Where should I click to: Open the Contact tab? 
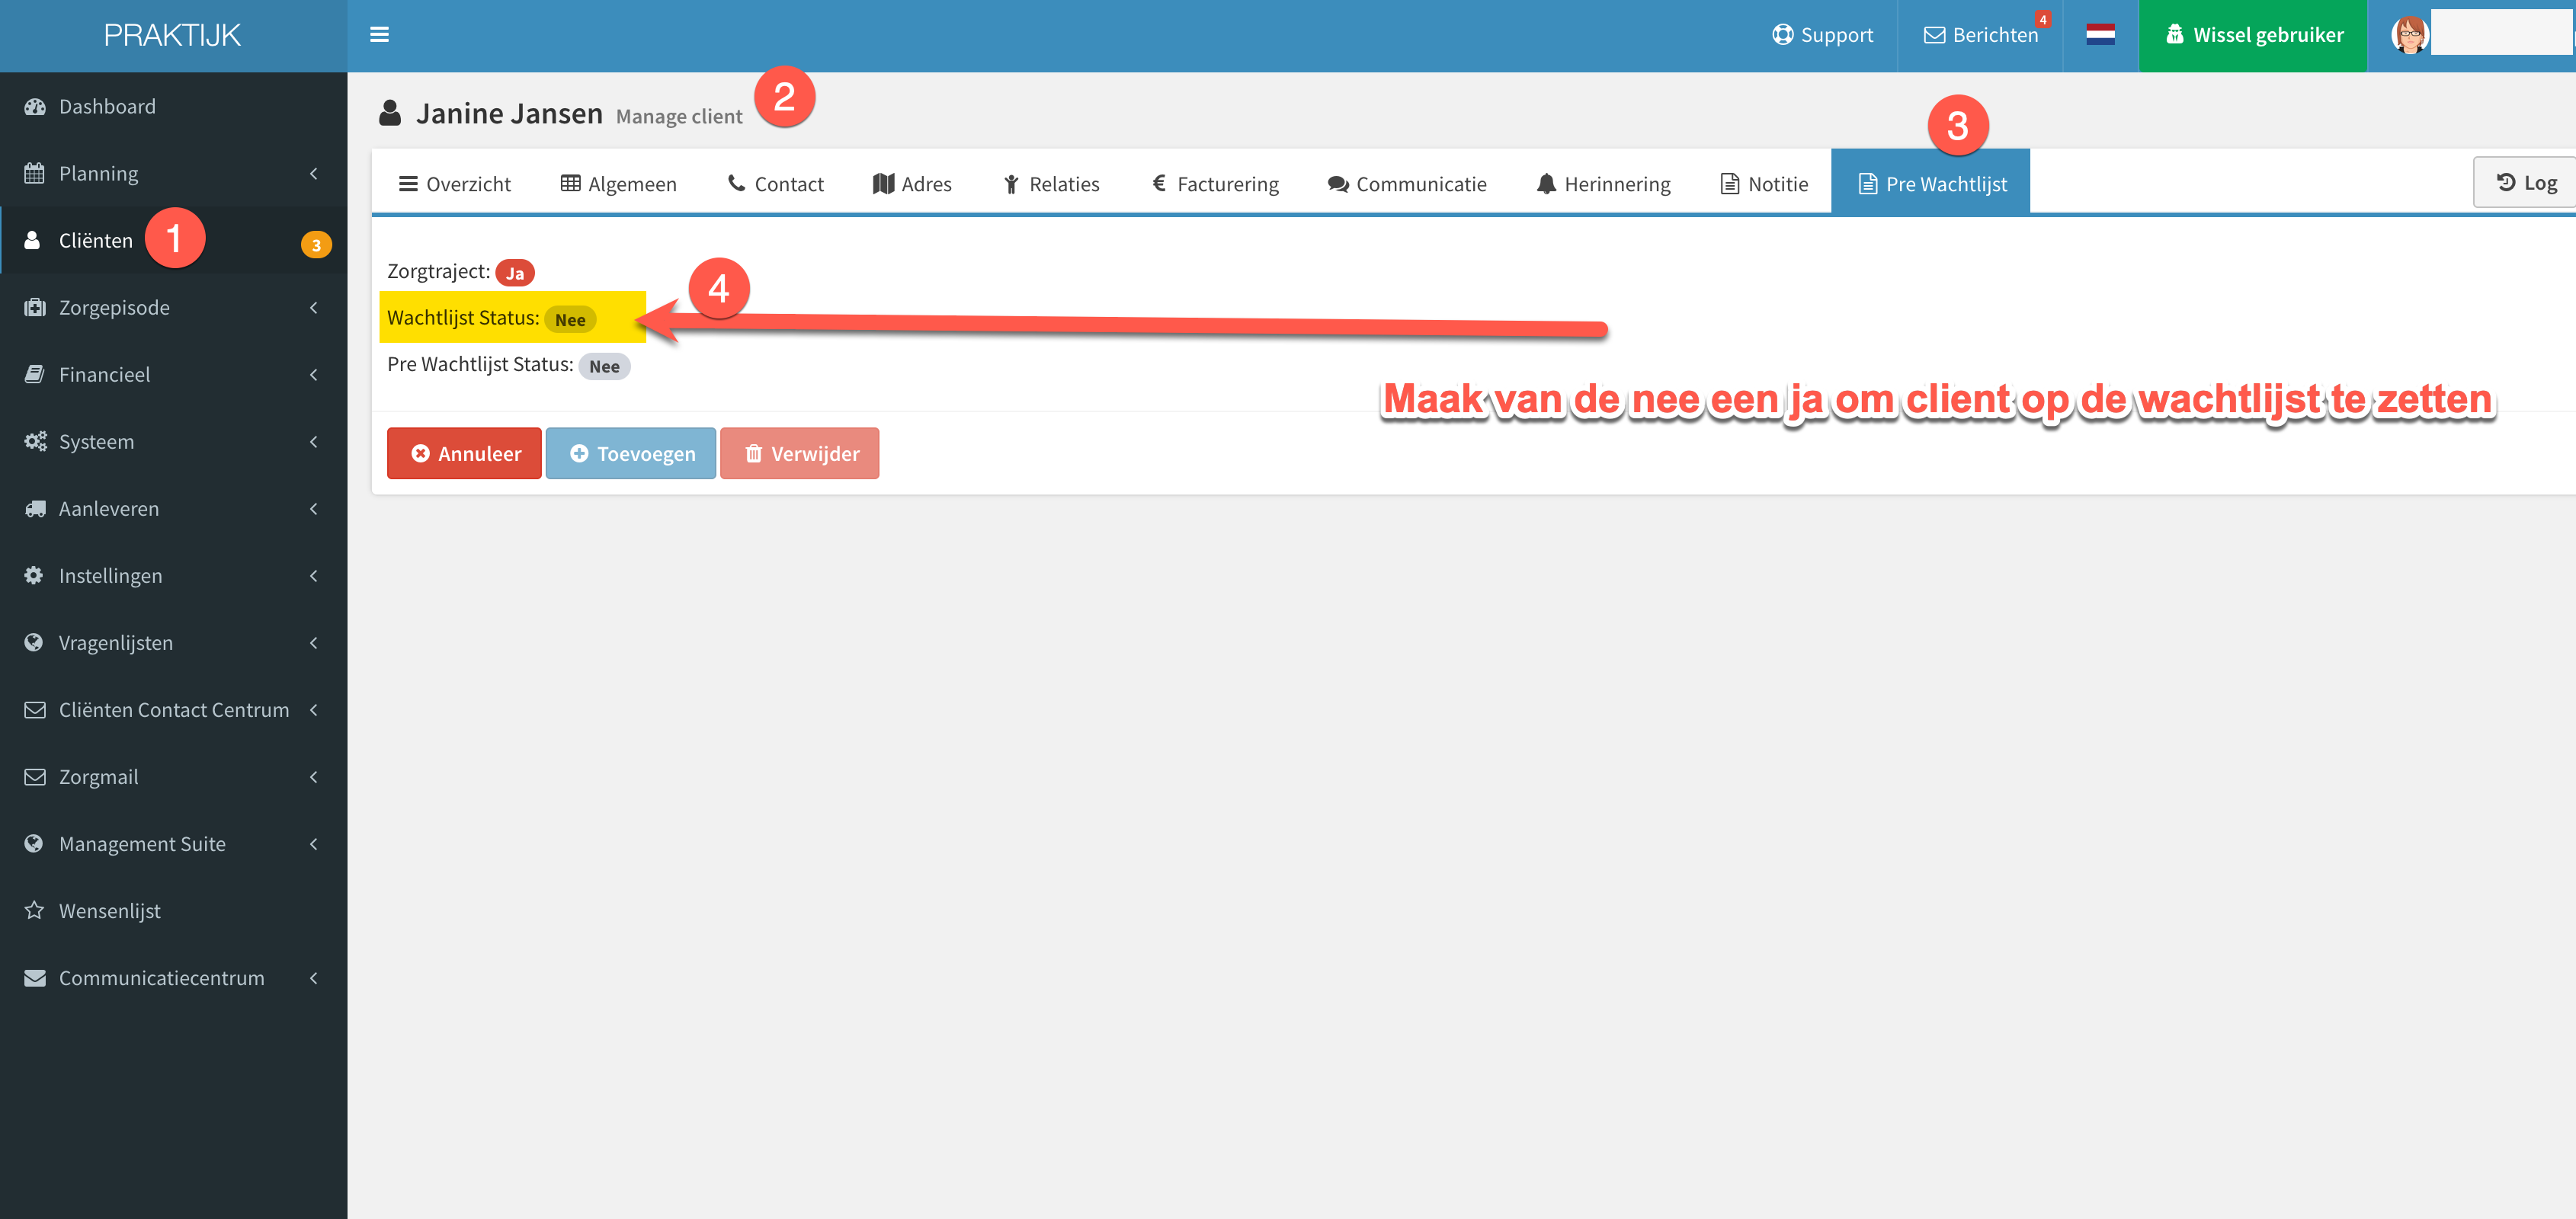click(x=775, y=184)
